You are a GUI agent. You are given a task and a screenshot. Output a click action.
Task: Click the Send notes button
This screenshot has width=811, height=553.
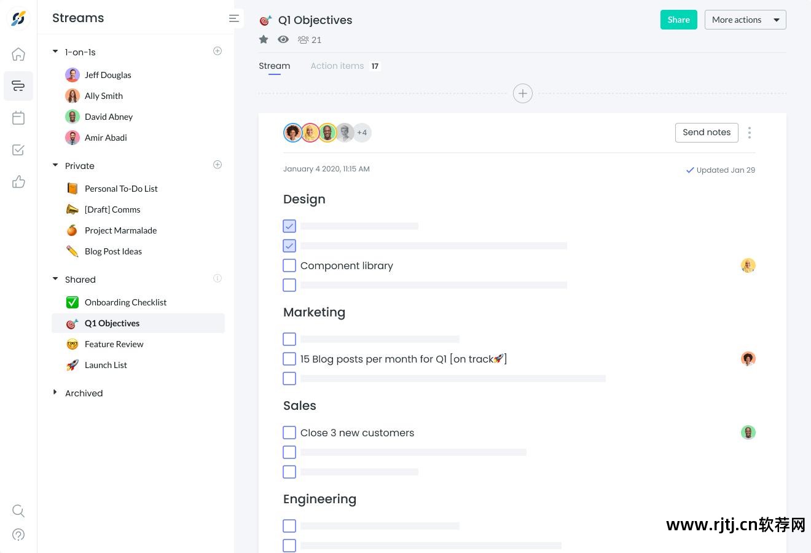[707, 132]
